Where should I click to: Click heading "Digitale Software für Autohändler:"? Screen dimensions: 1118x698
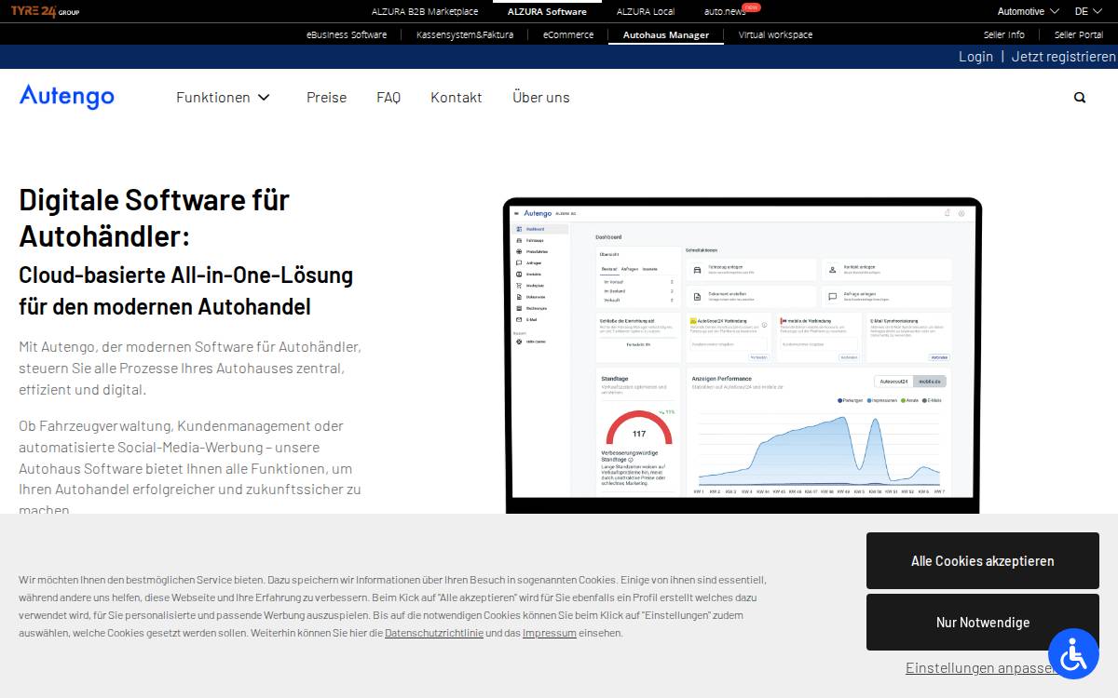point(155,218)
